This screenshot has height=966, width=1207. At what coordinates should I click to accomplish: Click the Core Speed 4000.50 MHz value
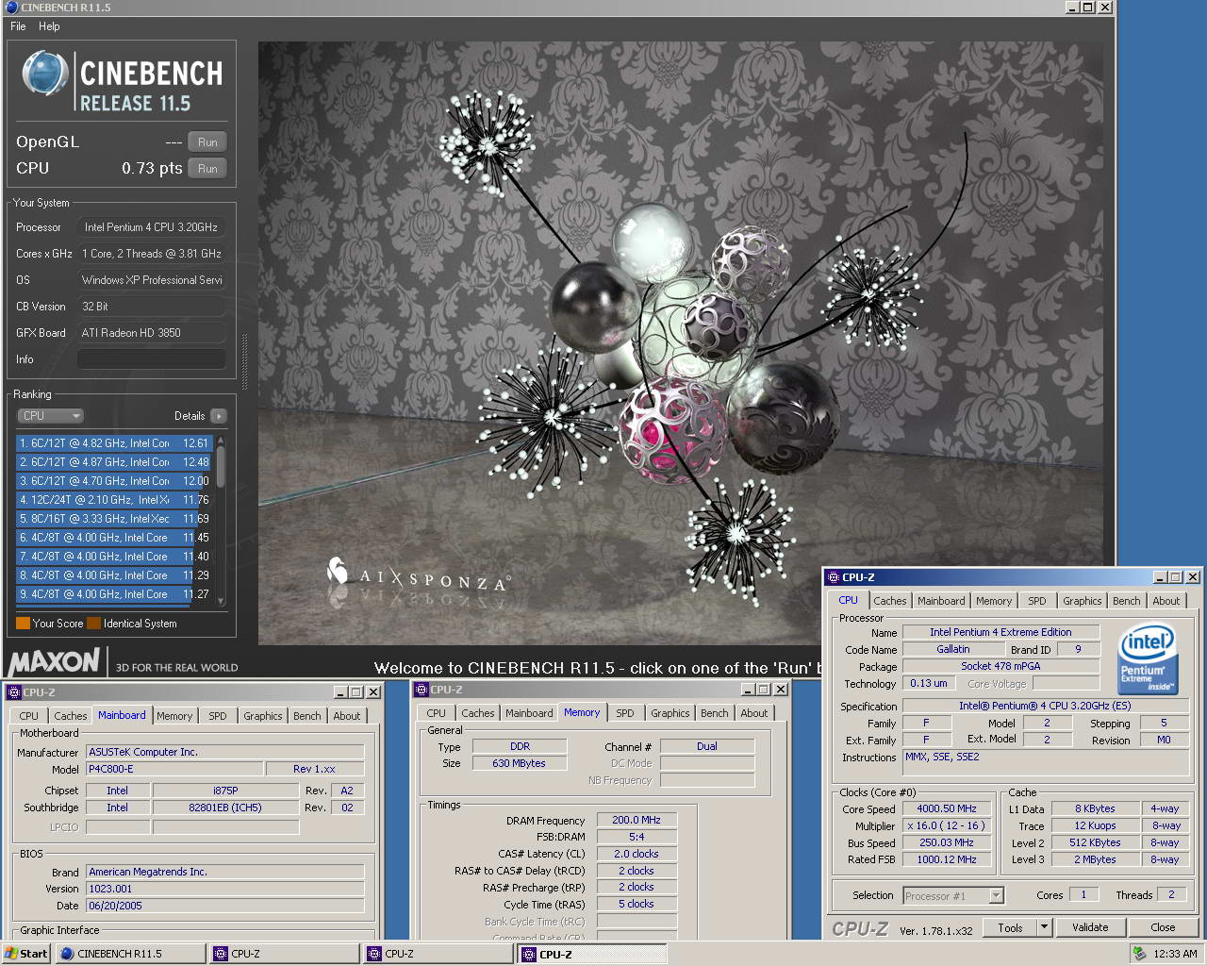coord(947,808)
